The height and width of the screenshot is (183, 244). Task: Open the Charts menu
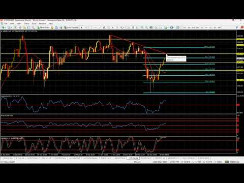point(26,23)
